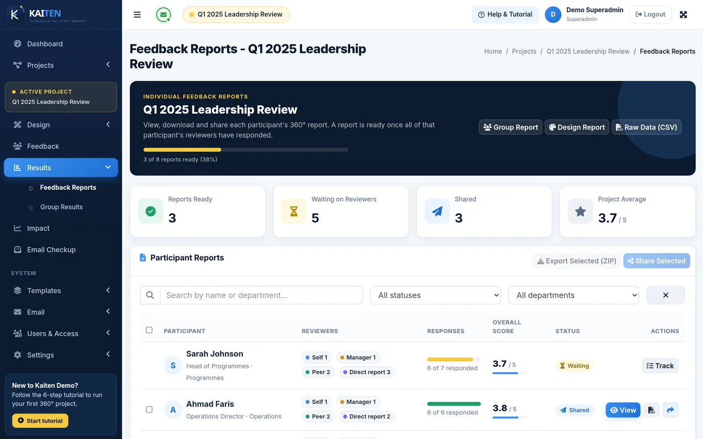
Task: Open Feedback in the sidebar
Action: 61,146
